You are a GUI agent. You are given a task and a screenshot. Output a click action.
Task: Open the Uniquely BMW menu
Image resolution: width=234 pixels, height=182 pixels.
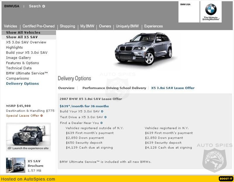pyautogui.click(x=127, y=26)
